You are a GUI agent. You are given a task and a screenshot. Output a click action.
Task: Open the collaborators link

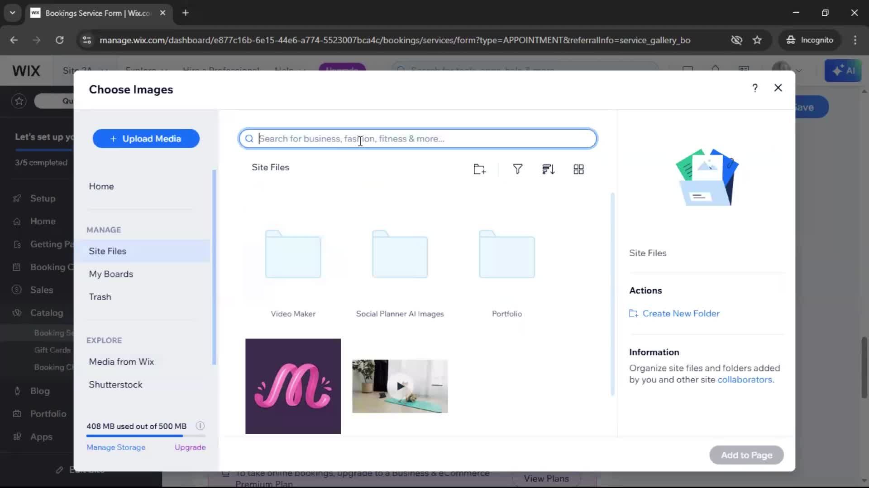[745, 380]
